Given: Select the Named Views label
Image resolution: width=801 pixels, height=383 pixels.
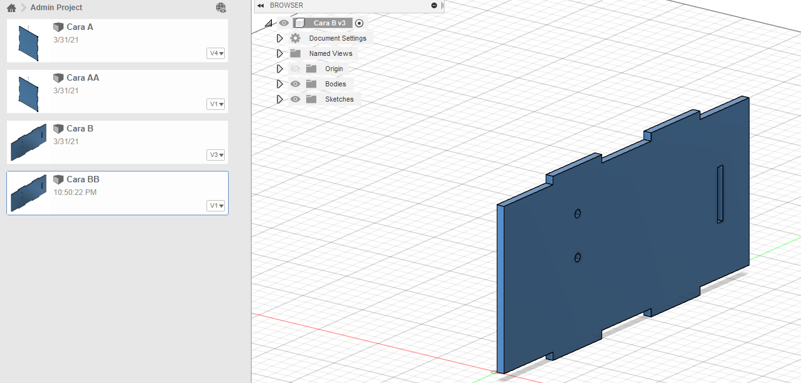Looking at the screenshot, I should pyautogui.click(x=330, y=53).
